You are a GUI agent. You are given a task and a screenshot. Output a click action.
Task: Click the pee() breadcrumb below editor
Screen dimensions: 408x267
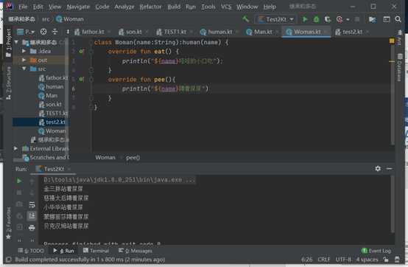click(133, 157)
